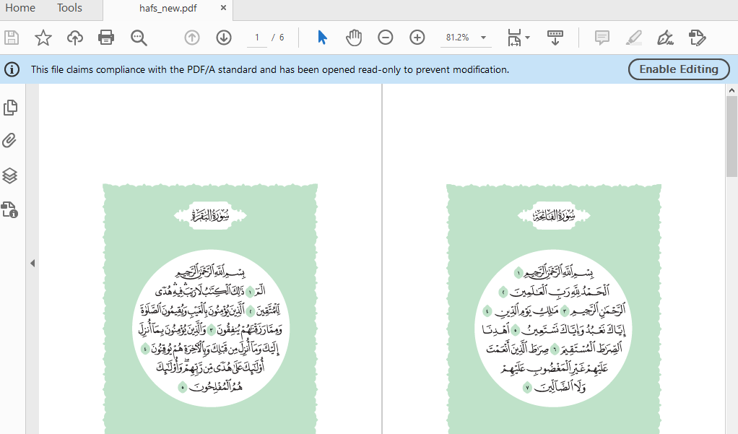Go to next page arrow

click(224, 38)
